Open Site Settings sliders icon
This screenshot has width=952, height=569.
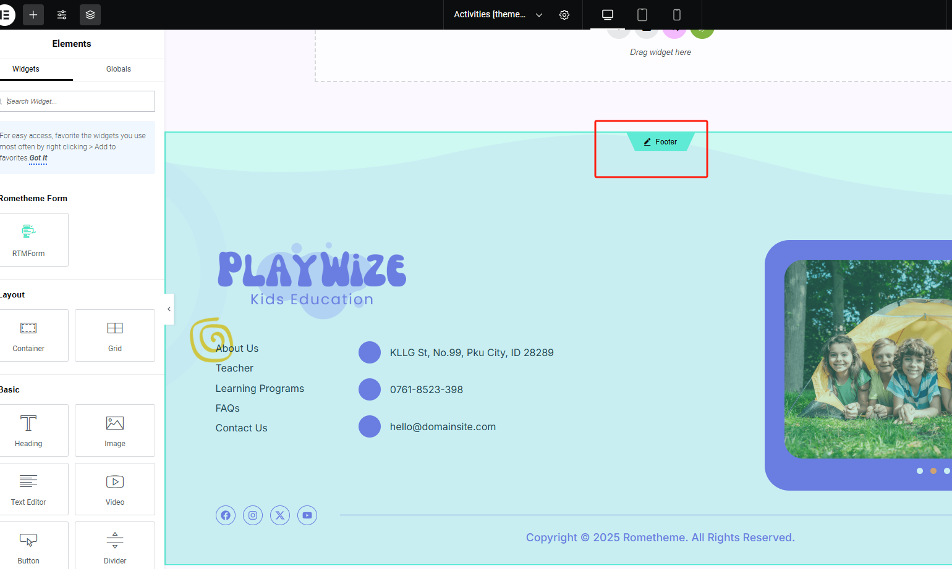click(x=62, y=15)
